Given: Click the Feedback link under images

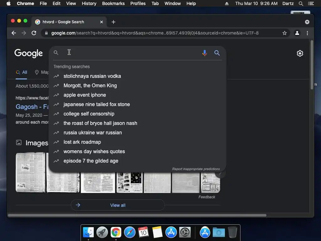Looking at the screenshot, I should [207, 197].
